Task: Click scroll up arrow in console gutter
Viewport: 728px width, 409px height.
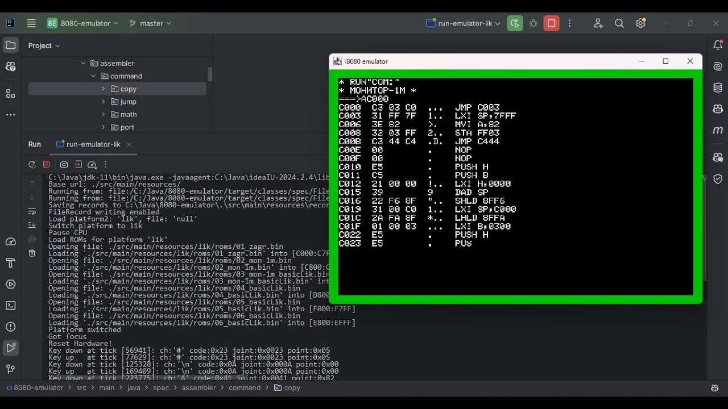Action: point(32,183)
